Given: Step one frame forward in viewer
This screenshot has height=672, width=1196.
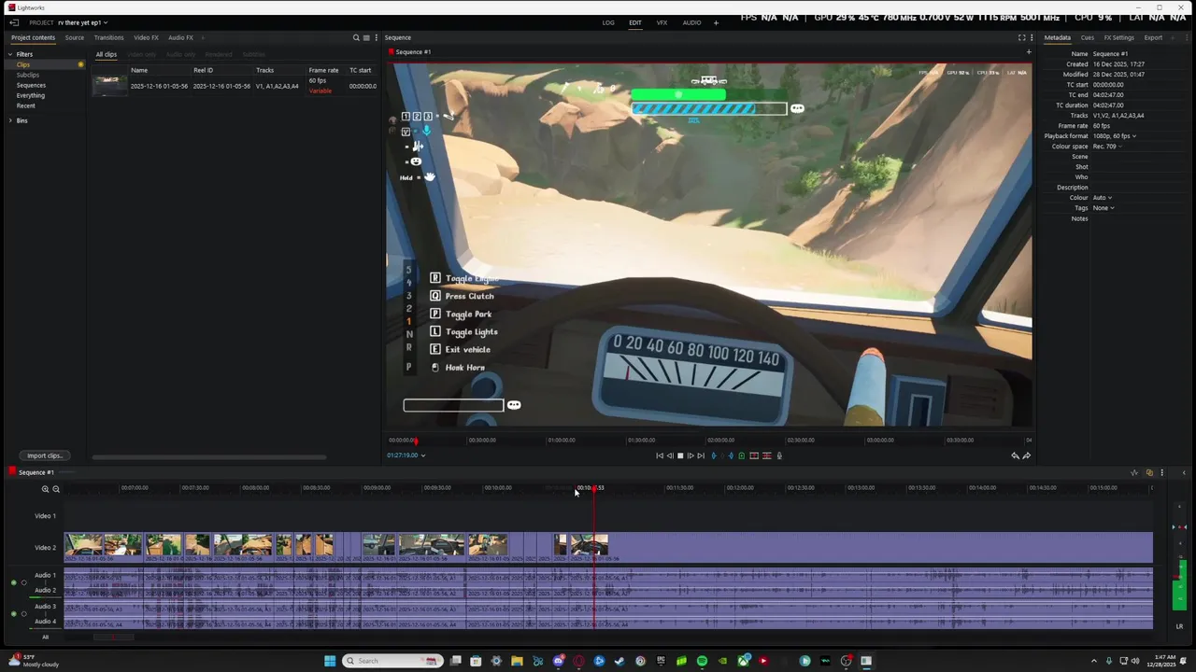Looking at the screenshot, I should pyautogui.click(x=691, y=455).
